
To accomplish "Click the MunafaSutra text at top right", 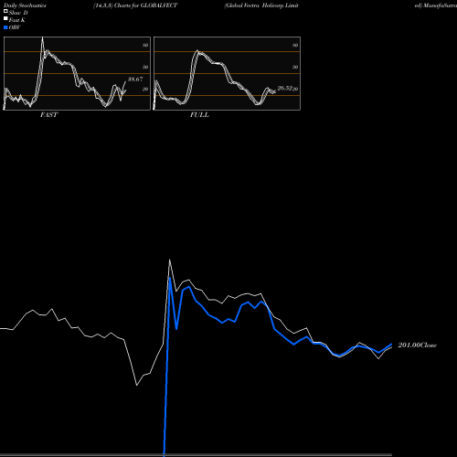I will click(440, 5).
